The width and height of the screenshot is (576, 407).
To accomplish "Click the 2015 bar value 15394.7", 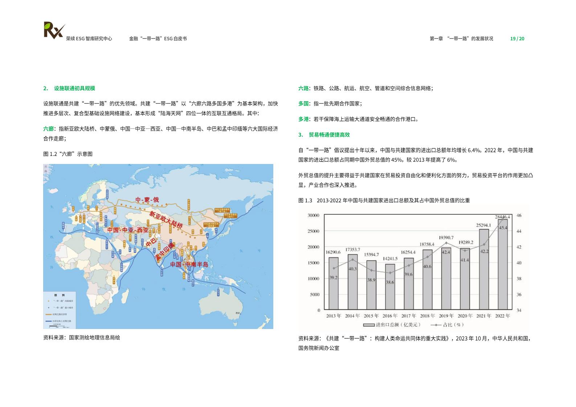I will click(x=371, y=255).
